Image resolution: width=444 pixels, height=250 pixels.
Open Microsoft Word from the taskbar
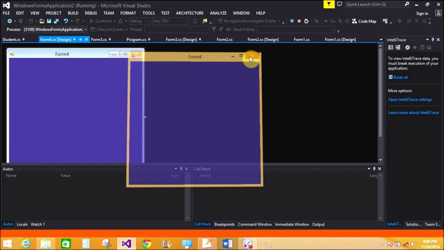[227, 244]
